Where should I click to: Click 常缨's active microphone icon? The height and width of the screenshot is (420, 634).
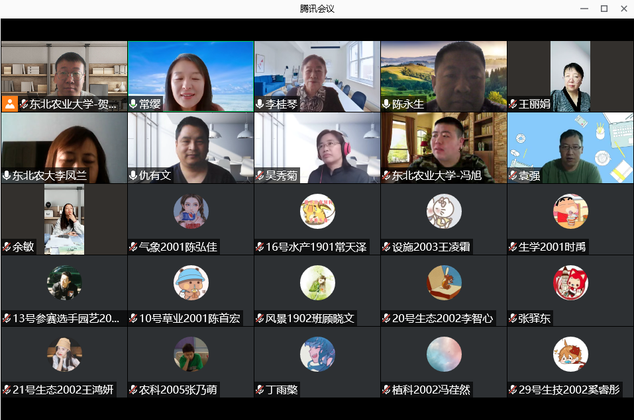[x=134, y=105]
